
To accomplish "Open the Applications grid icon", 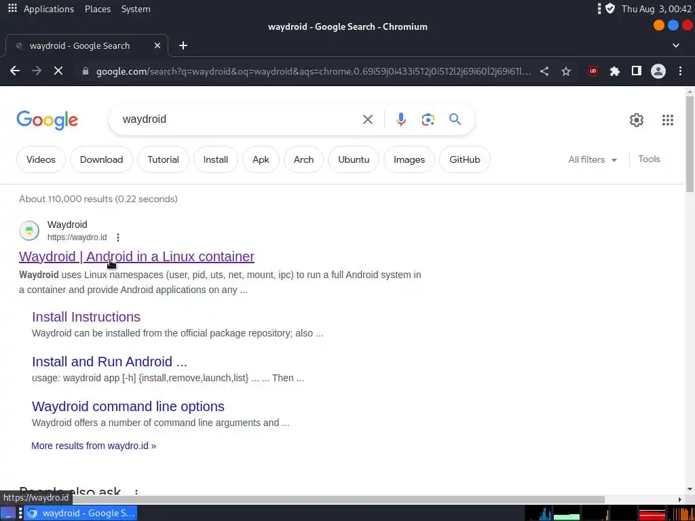I will [12, 8].
